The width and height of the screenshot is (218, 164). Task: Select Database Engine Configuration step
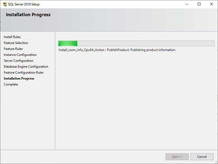click(x=26, y=67)
